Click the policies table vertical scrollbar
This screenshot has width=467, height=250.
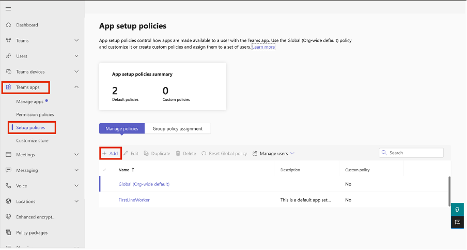[449, 191]
